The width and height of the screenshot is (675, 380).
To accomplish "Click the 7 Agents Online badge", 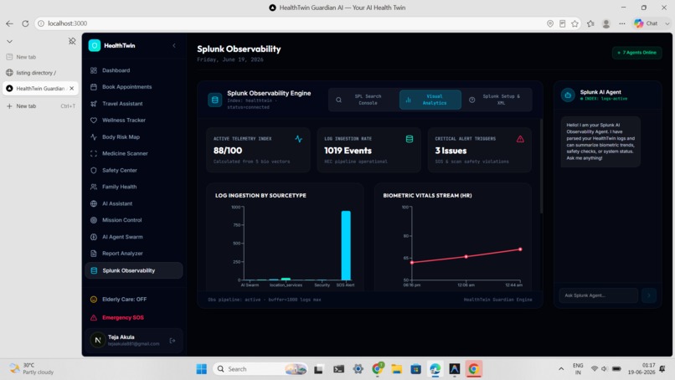I will click(x=637, y=53).
